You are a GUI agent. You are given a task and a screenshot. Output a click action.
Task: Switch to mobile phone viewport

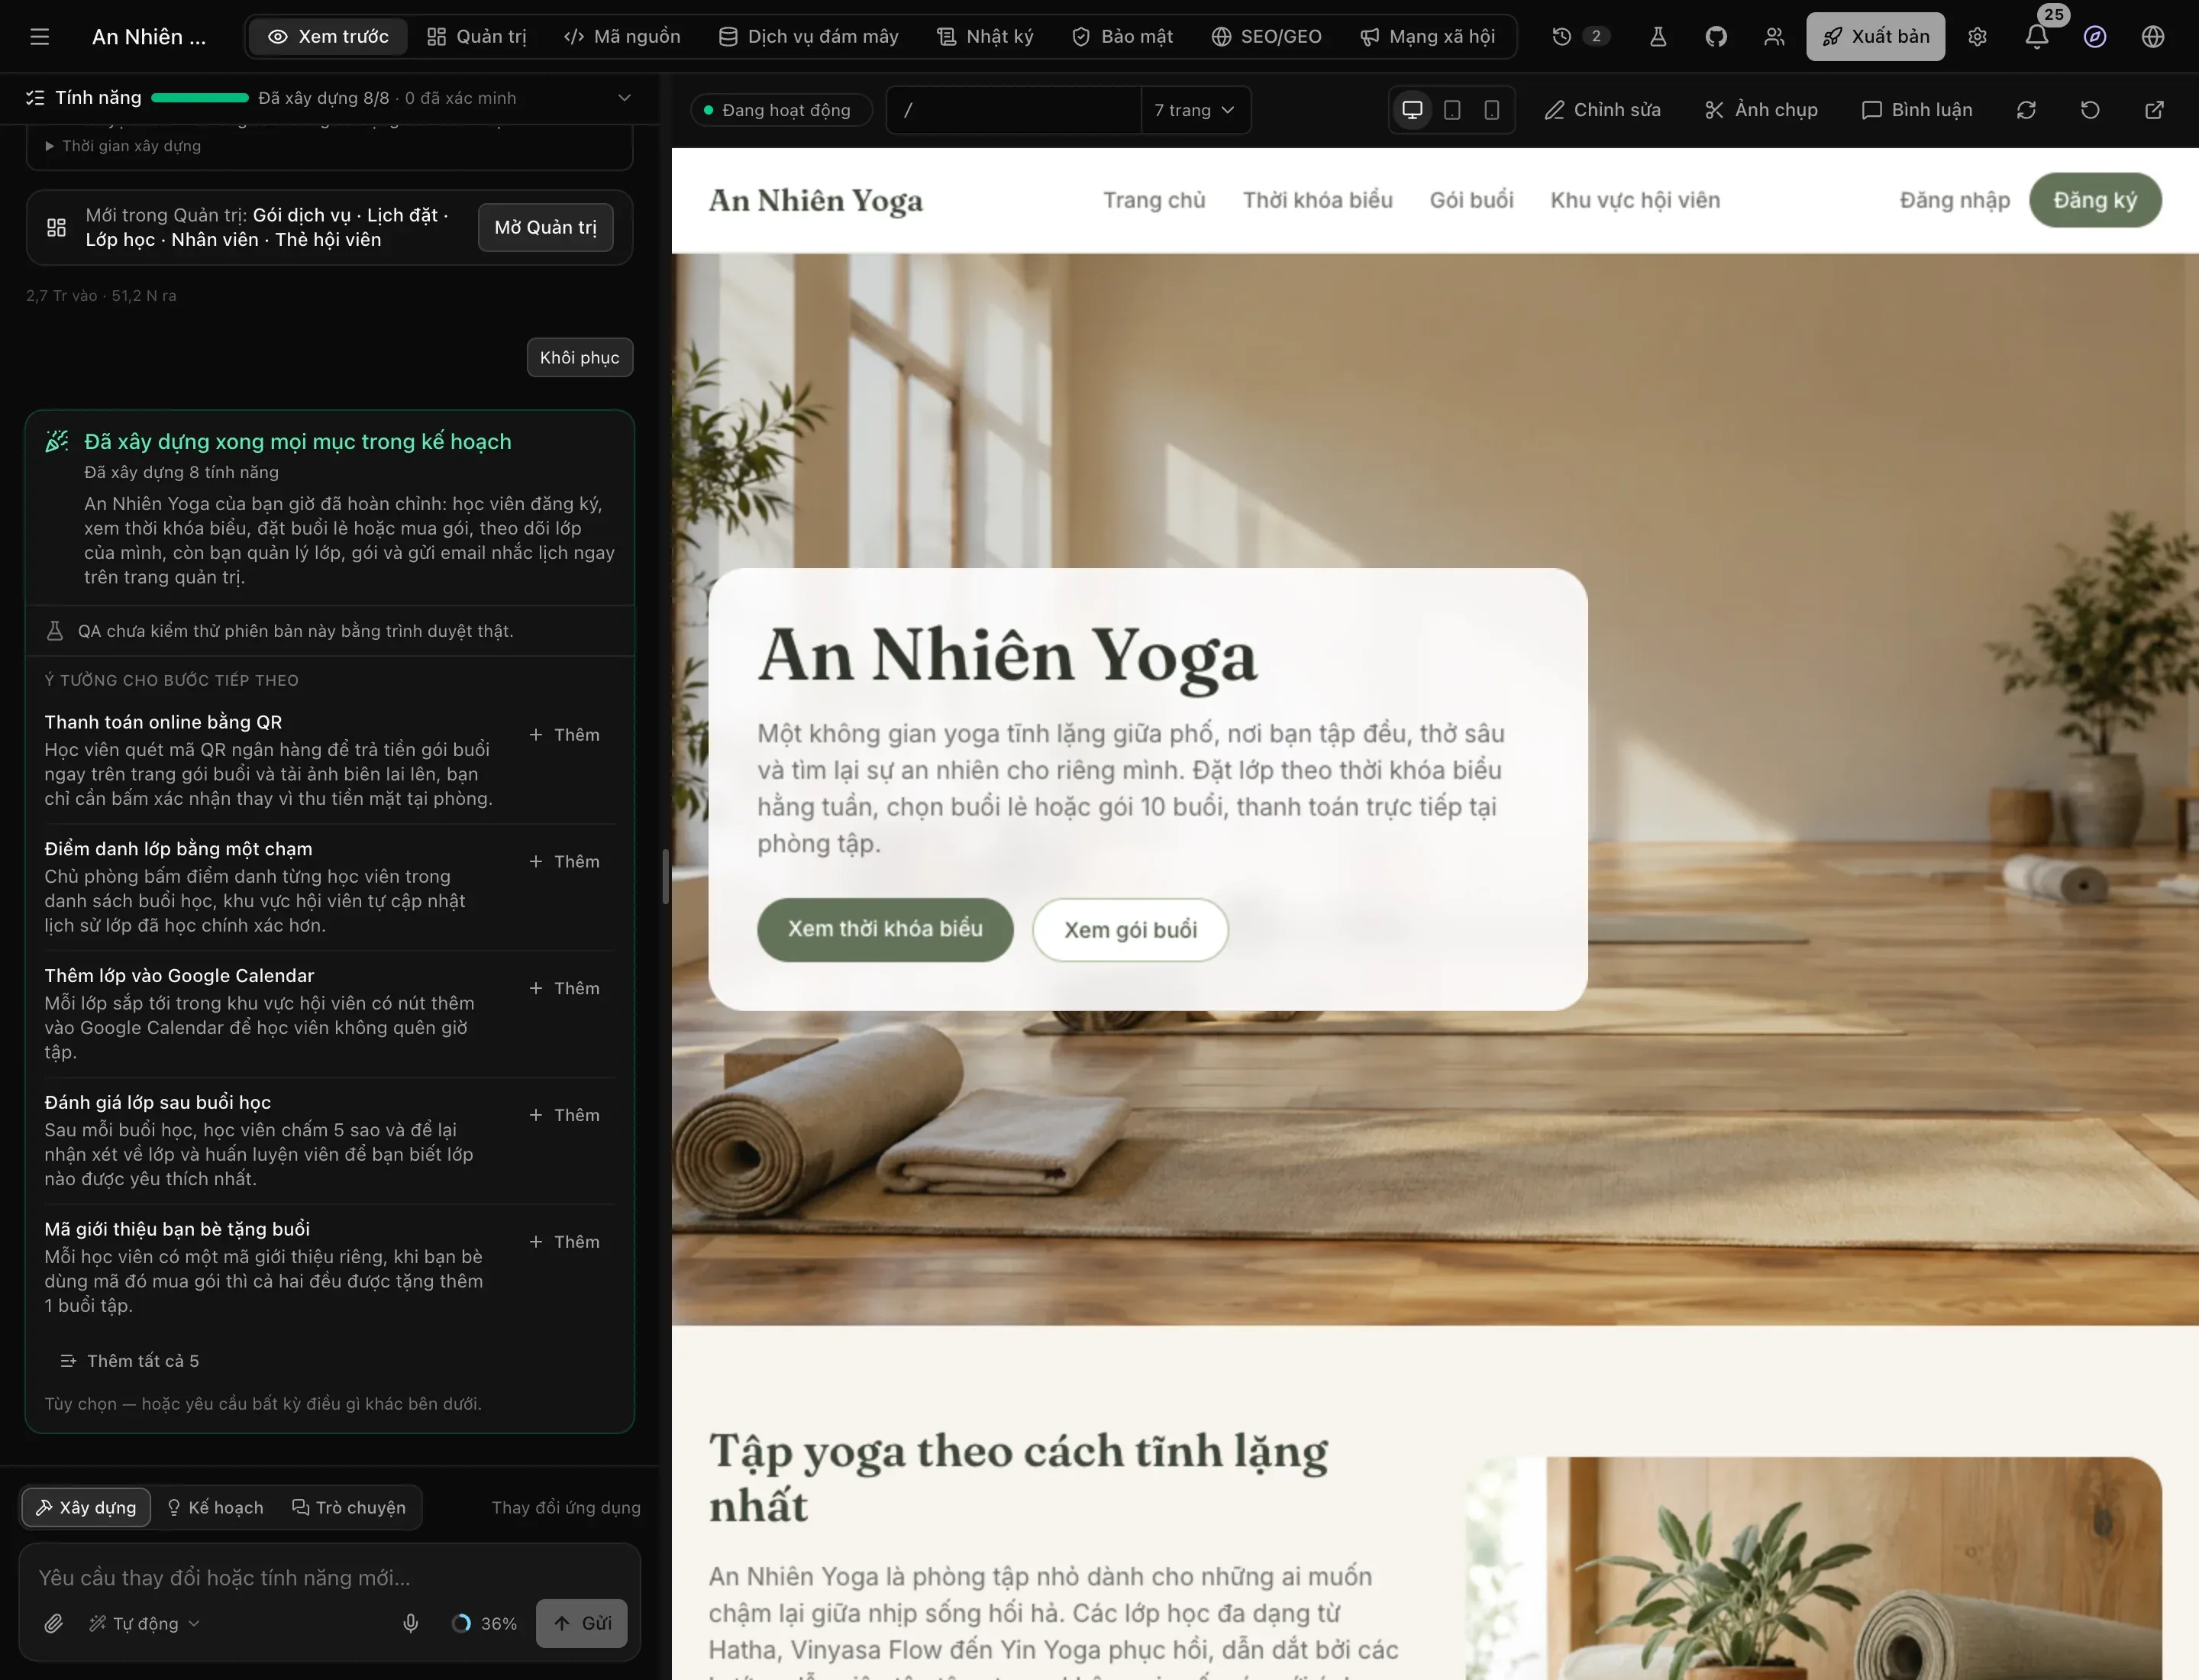click(1491, 110)
